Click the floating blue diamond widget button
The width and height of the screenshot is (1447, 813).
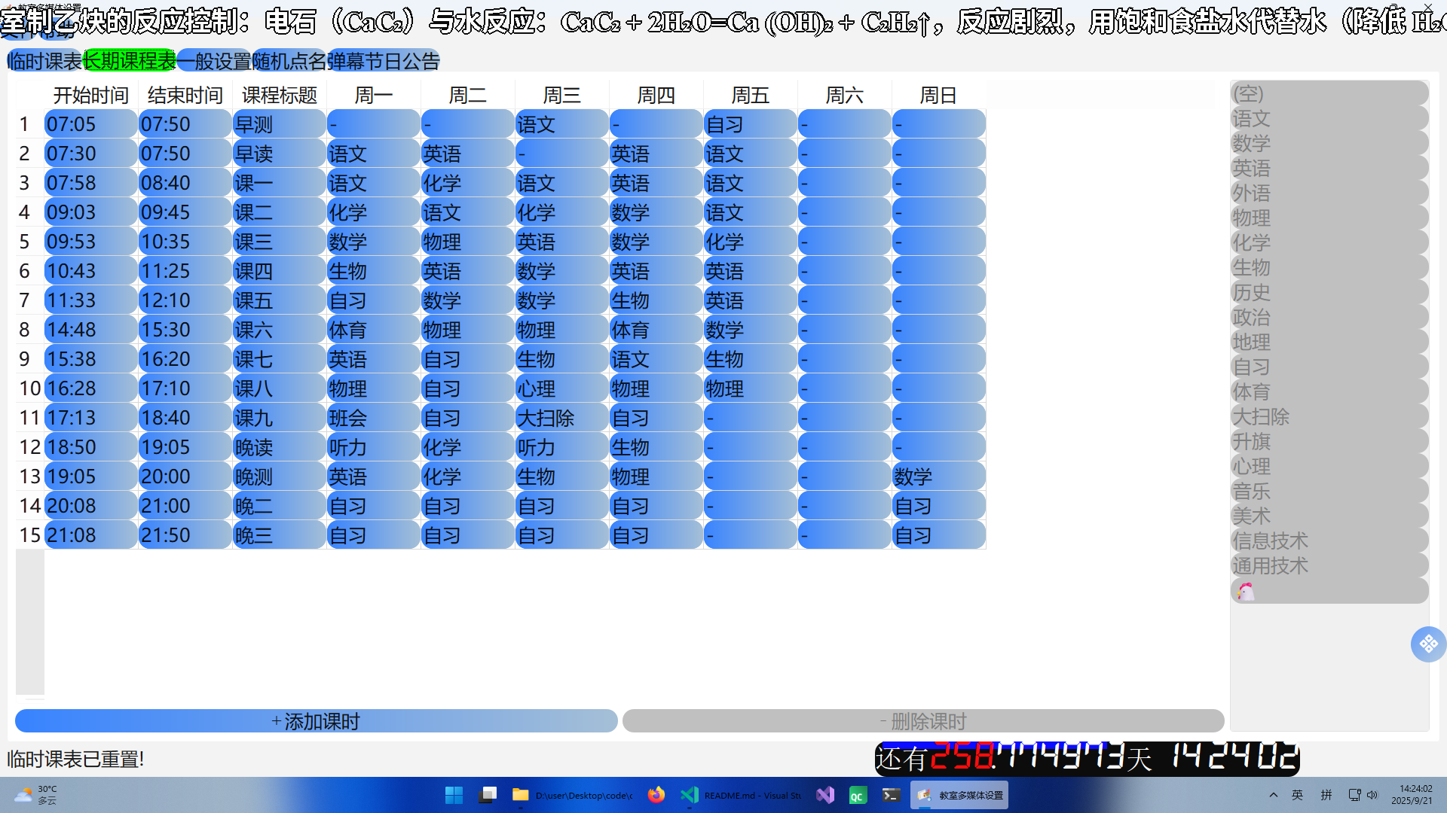click(1427, 644)
